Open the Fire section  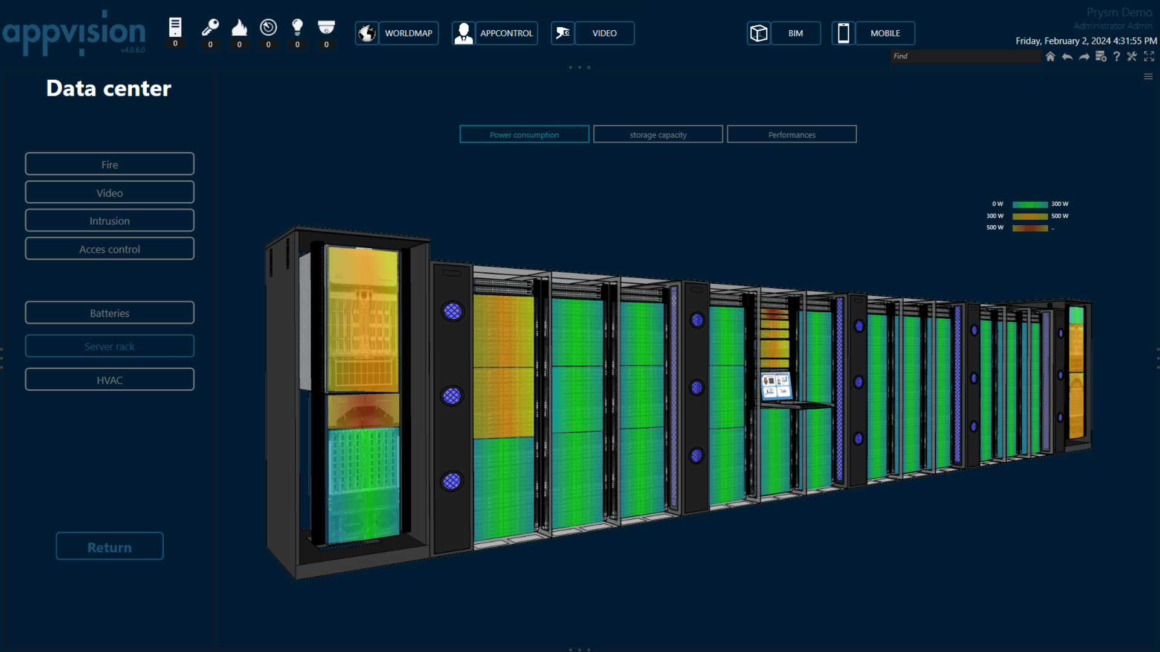click(x=109, y=164)
